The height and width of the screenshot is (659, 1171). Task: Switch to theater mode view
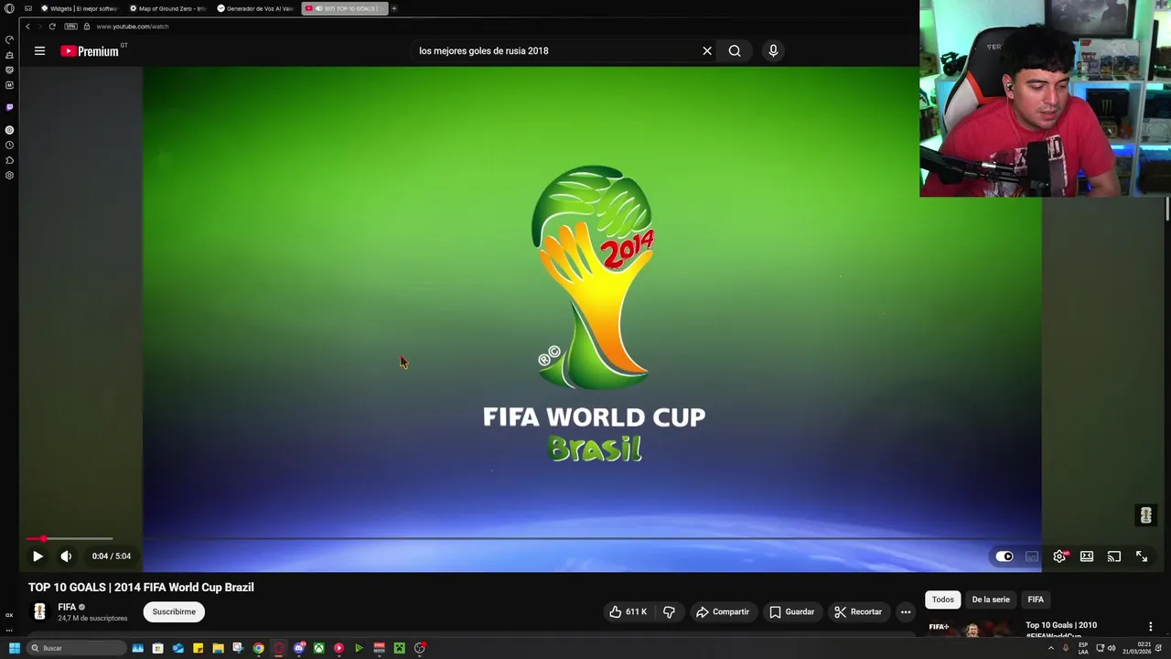pos(1087,556)
